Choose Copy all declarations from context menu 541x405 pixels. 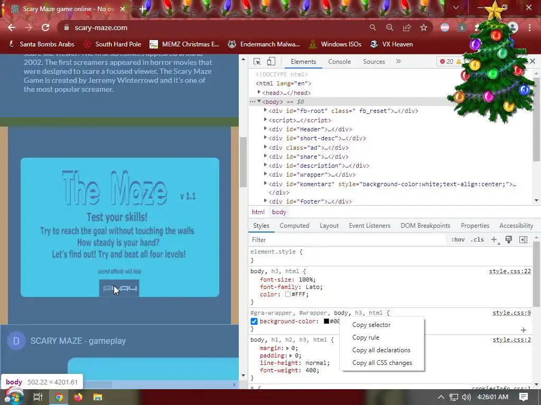382,350
